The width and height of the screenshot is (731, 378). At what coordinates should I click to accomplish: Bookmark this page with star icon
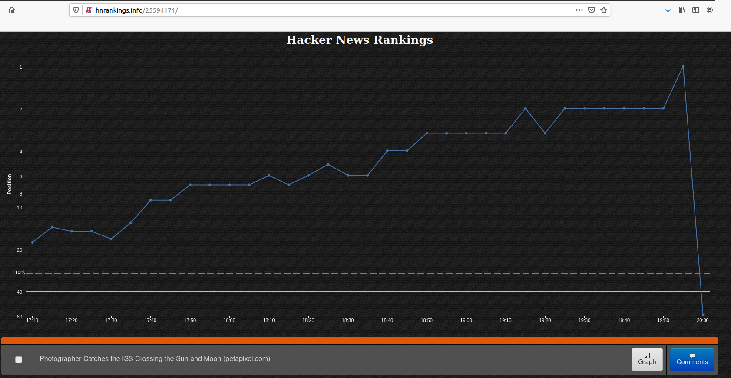[603, 10]
